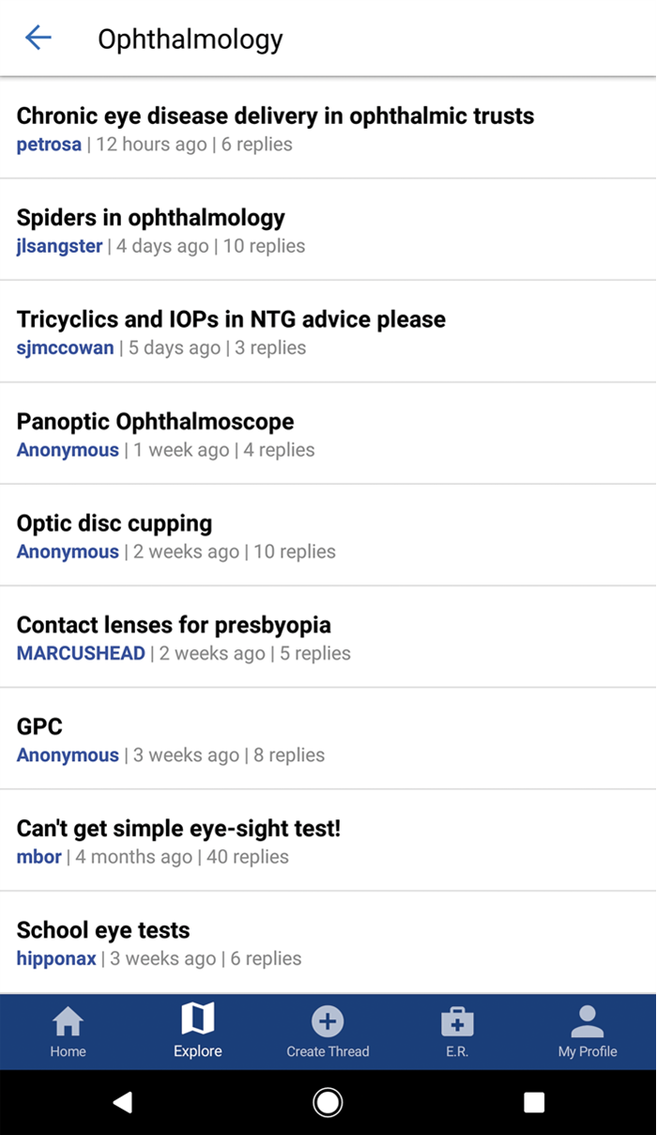
Task: Tap the Create Thread plus icon
Action: (328, 1021)
